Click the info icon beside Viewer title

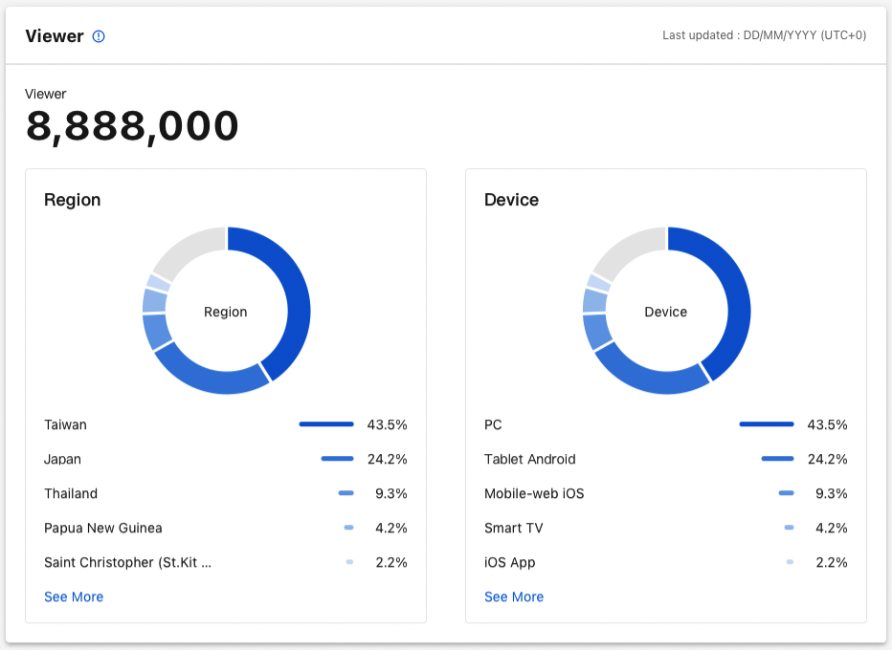click(99, 36)
